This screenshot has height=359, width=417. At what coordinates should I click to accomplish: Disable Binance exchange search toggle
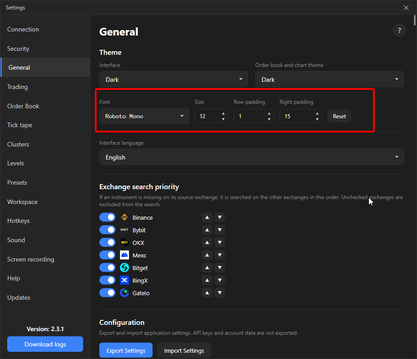coord(107,217)
